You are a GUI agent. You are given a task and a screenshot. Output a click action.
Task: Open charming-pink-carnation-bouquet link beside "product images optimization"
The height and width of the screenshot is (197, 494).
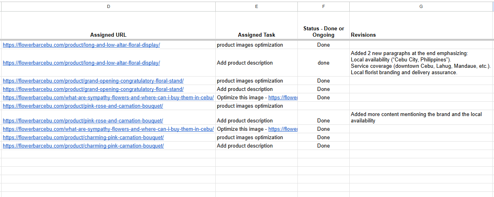pos(83,138)
